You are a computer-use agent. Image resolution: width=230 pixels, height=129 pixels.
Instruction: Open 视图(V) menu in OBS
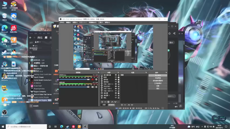point(75,23)
